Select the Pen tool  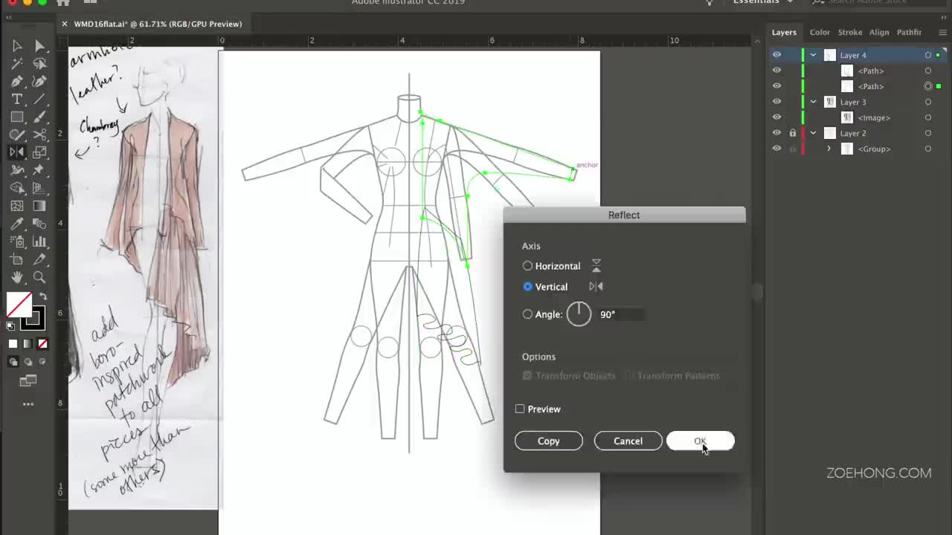click(17, 82)
